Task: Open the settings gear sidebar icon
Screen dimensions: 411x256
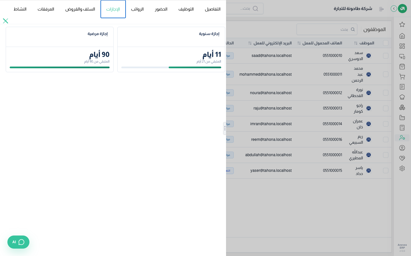Action: [402, 168]
